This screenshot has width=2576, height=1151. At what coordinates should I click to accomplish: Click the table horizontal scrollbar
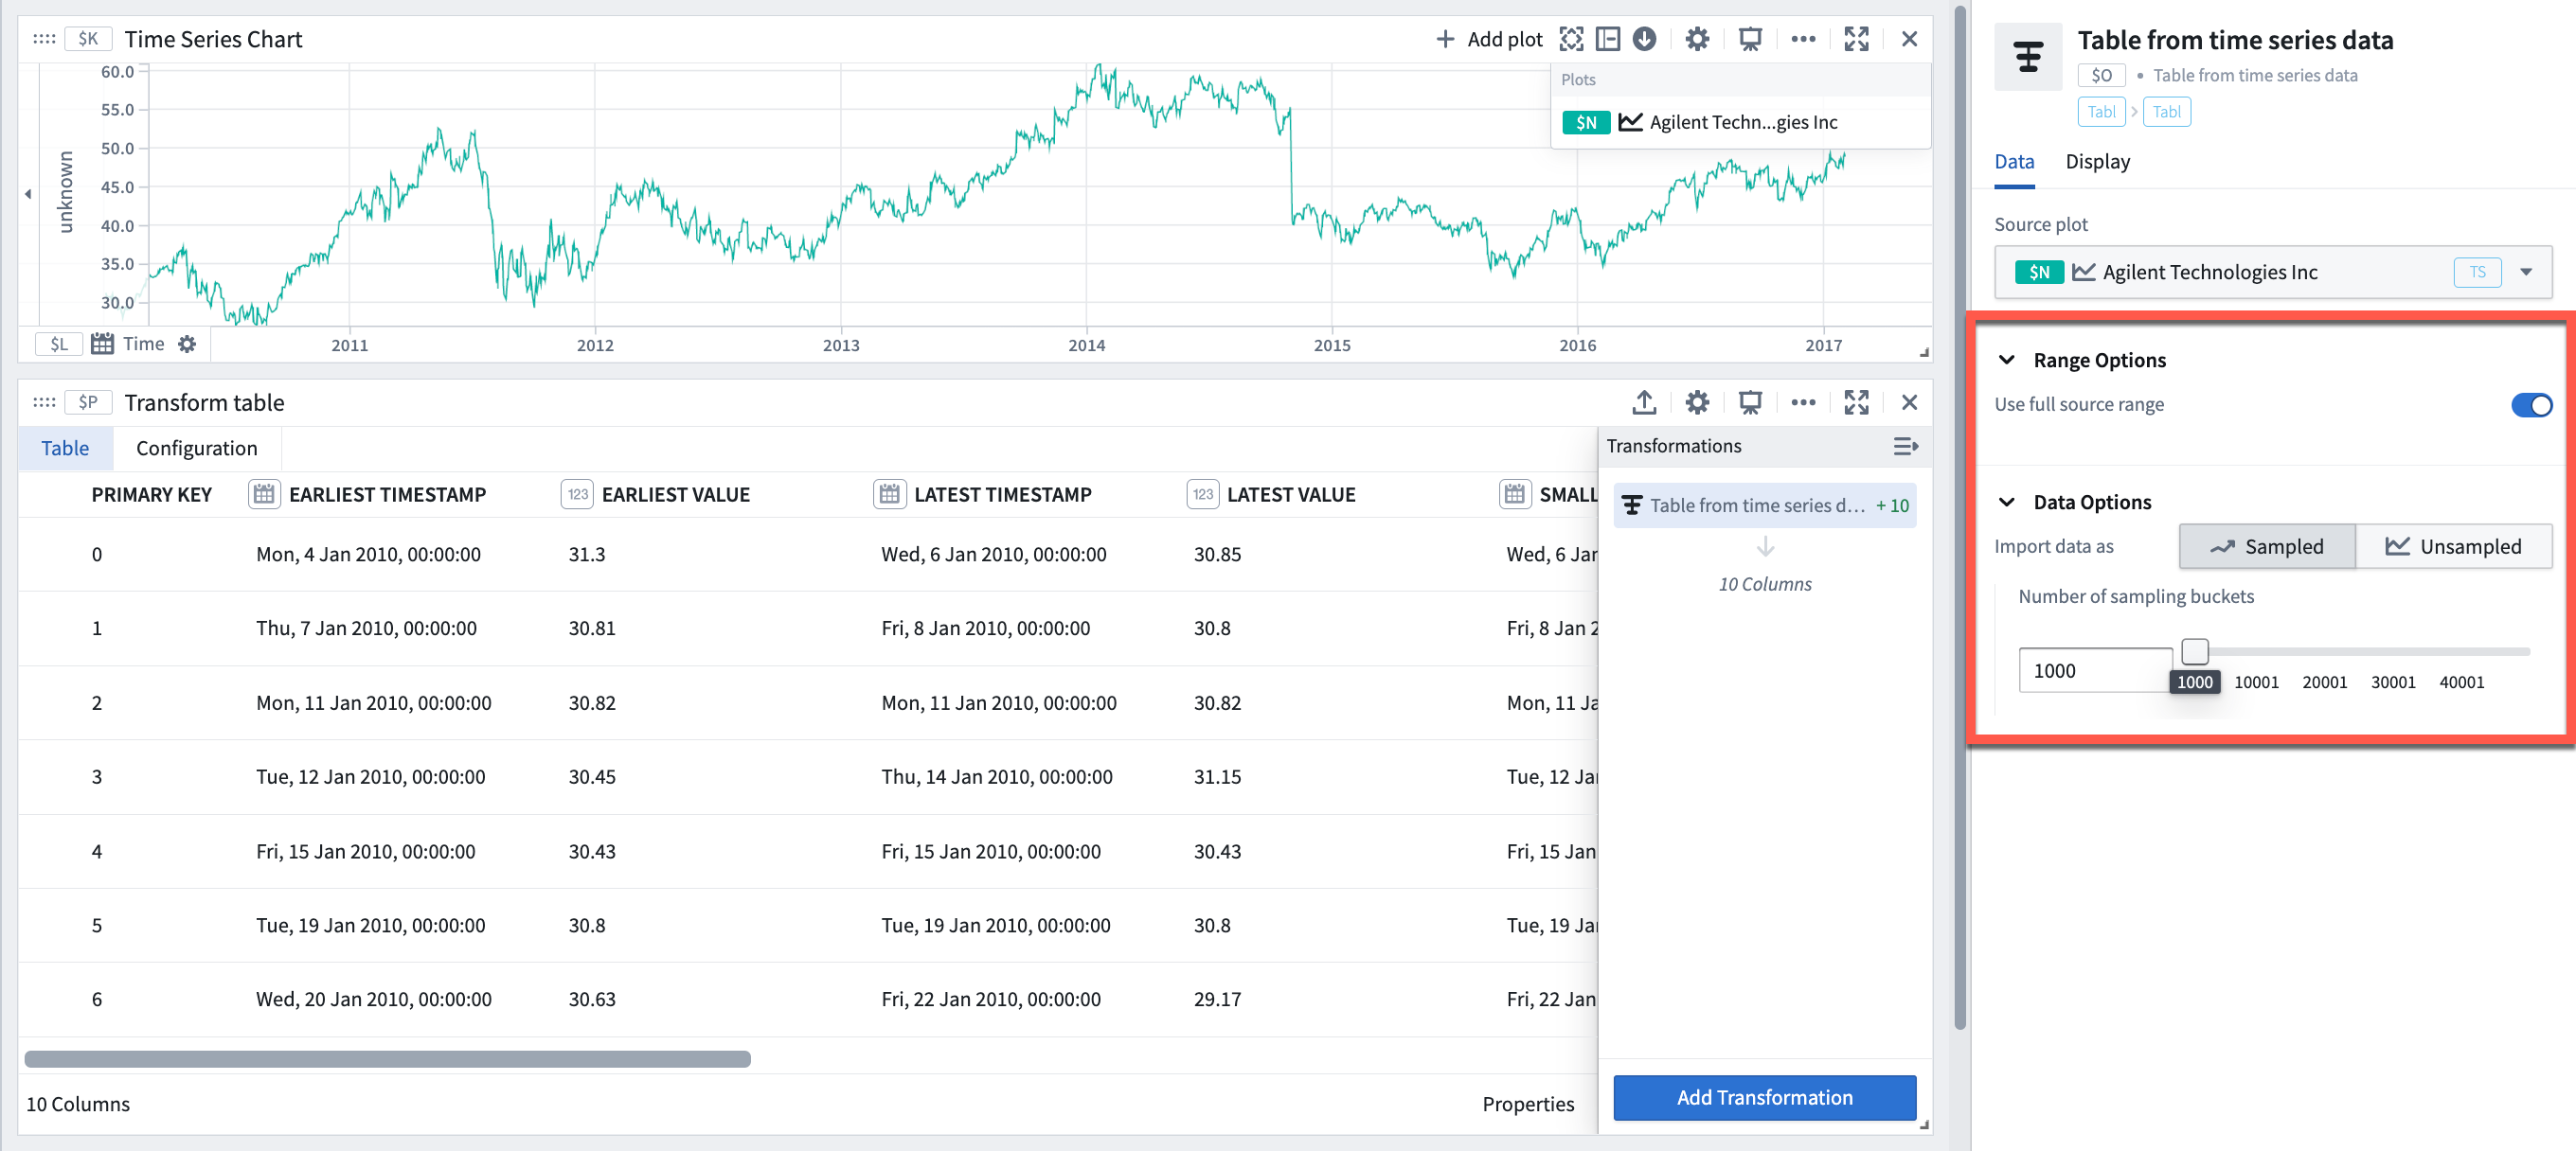pos(387,1059)
